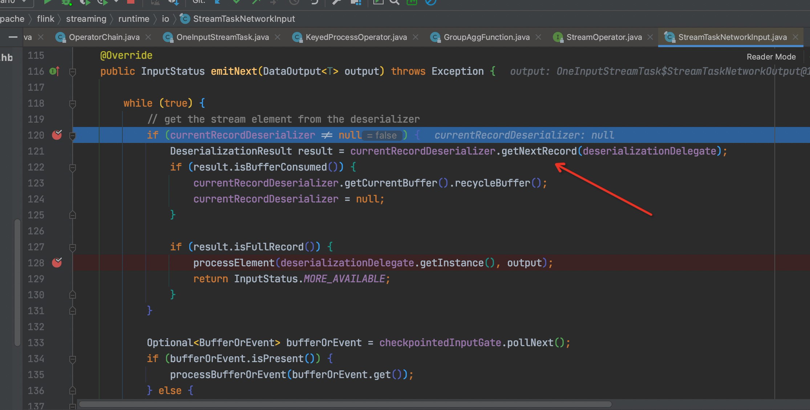The height and width of the screenshot is (410, 810).
Task: Click the getNextRecord method call on line 121
Action: click(539, 151)
